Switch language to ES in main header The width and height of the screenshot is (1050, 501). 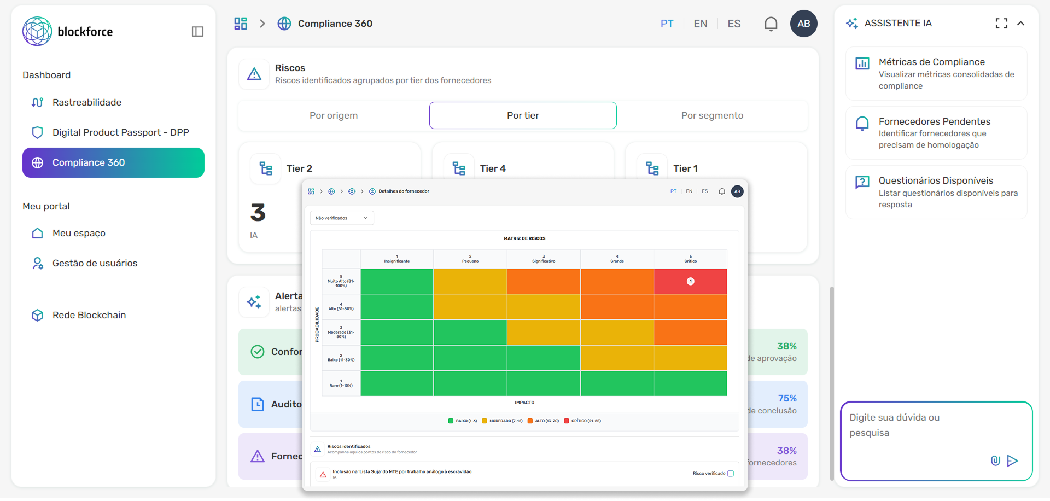[734, 24]
